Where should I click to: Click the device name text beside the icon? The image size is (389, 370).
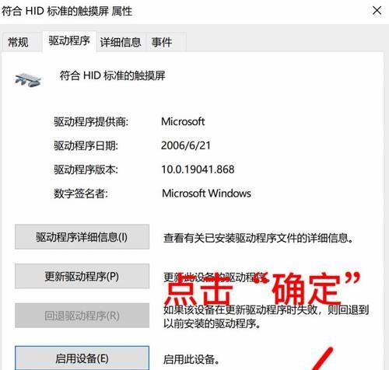pos(112,75)
